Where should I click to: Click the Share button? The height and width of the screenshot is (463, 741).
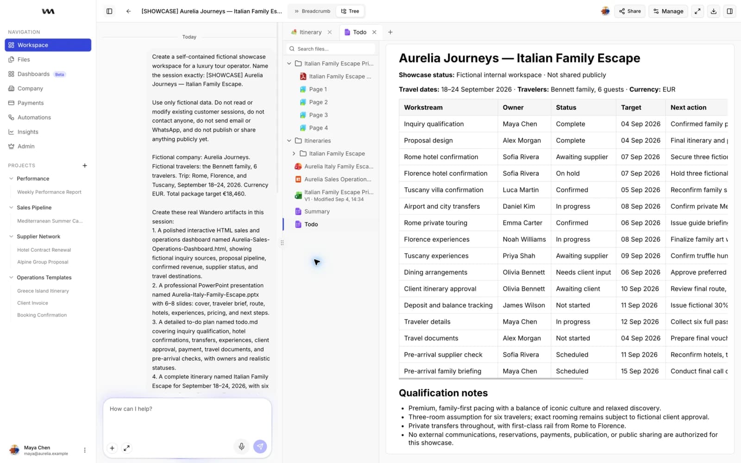630,11
